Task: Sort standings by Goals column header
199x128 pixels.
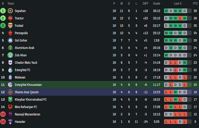Action: pyautogui.click(x=156, y=4)
